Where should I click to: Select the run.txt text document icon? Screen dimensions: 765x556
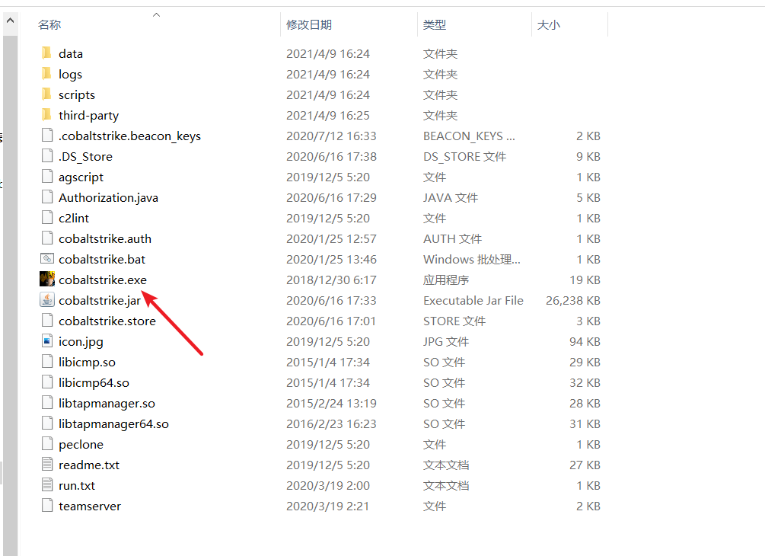(47, 484)
